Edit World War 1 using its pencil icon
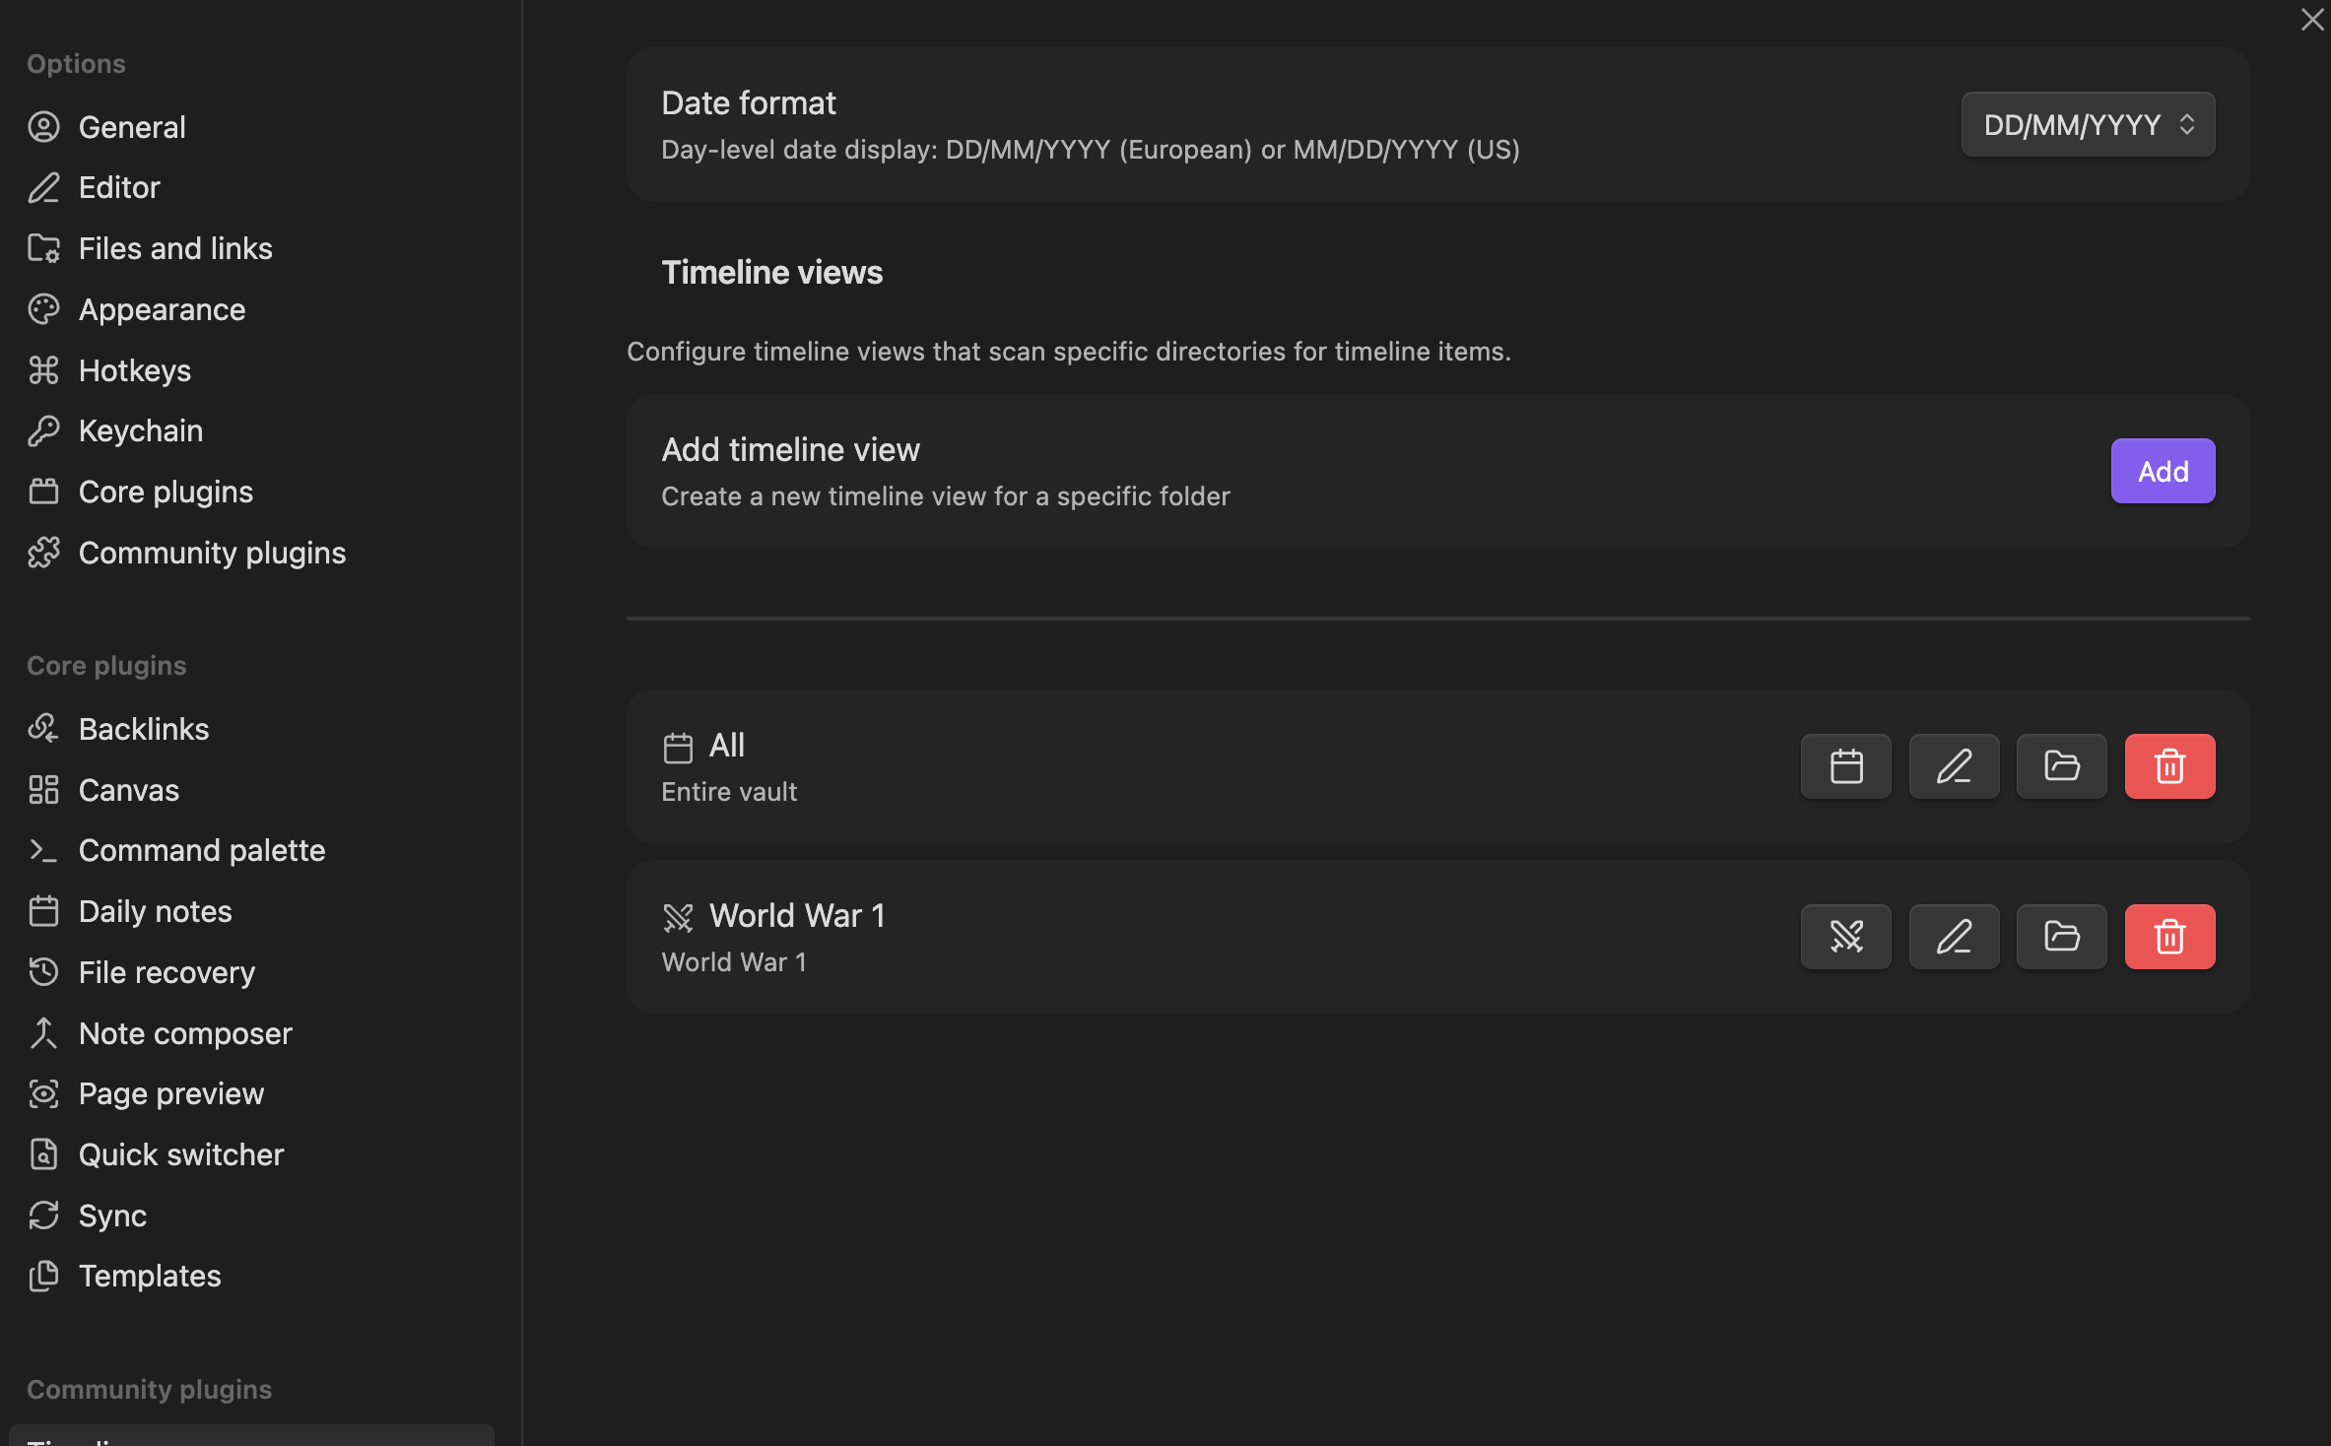The width and height of the screenshot is (2331, 1446). (1953, 936)
